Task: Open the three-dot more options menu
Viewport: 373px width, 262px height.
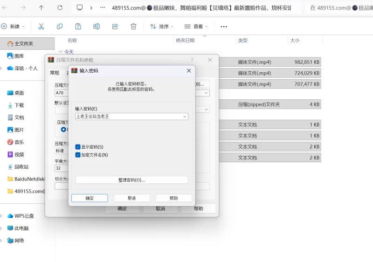Action: pyautogui.click(x=224, y=27)
